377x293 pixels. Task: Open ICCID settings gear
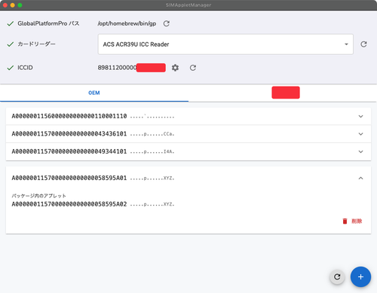click(x=175, y=68)
